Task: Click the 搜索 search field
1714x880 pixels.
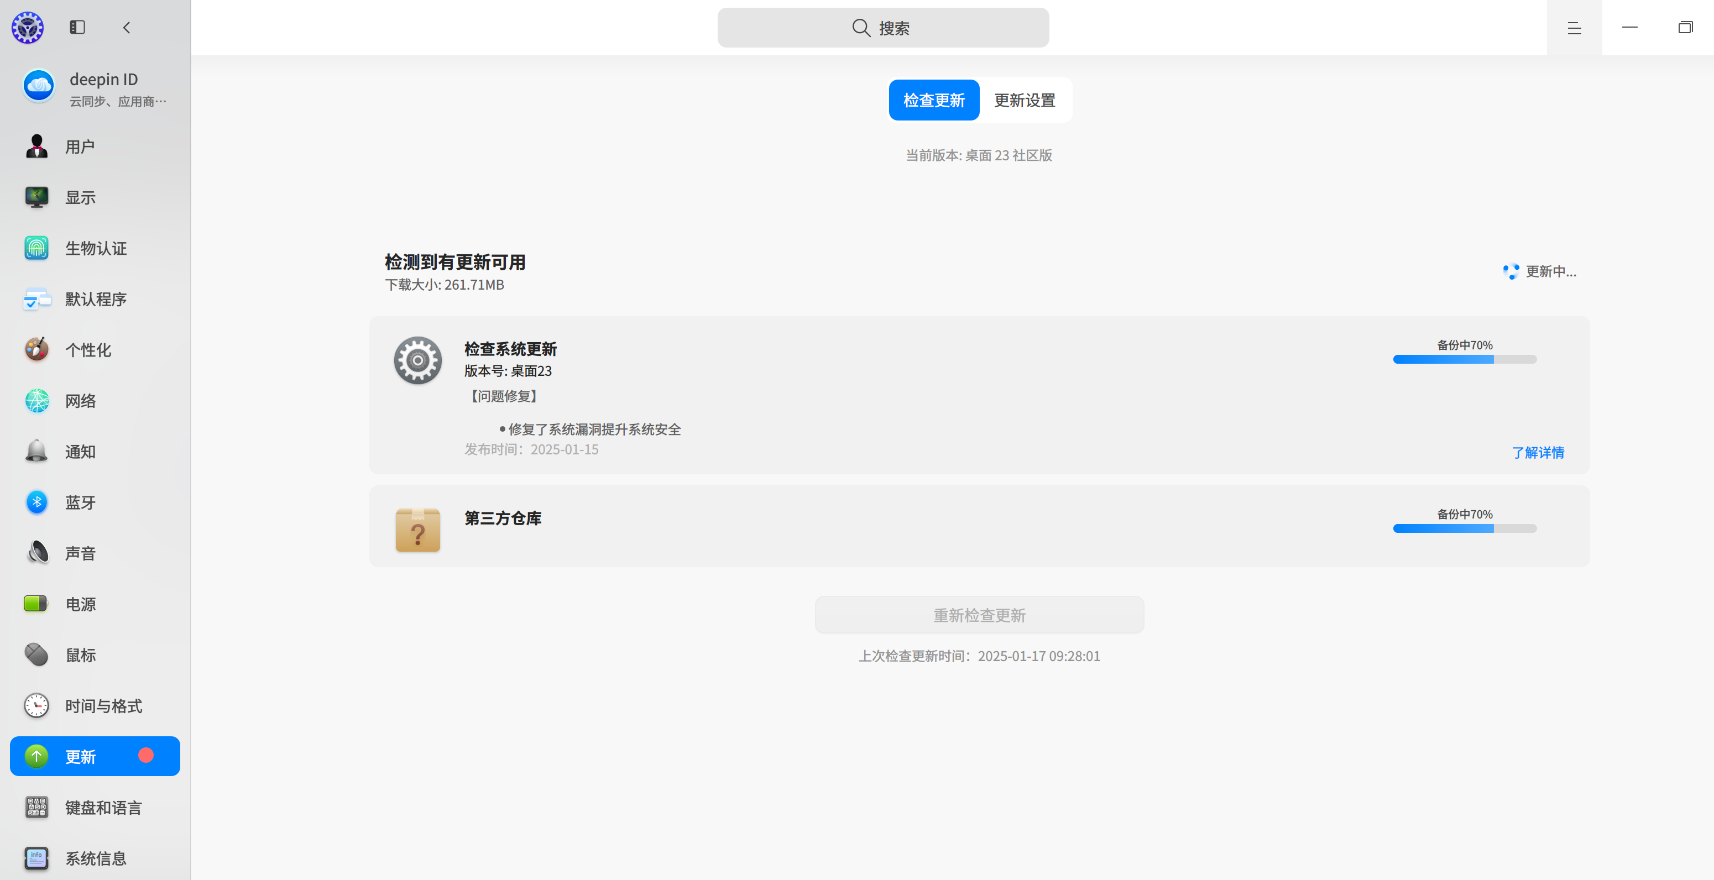Action: point(882,28)
